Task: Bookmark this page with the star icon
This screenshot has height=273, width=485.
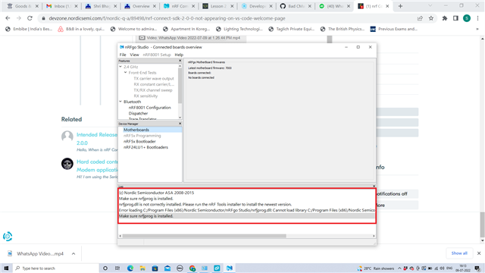Action: tap(431, 18)
